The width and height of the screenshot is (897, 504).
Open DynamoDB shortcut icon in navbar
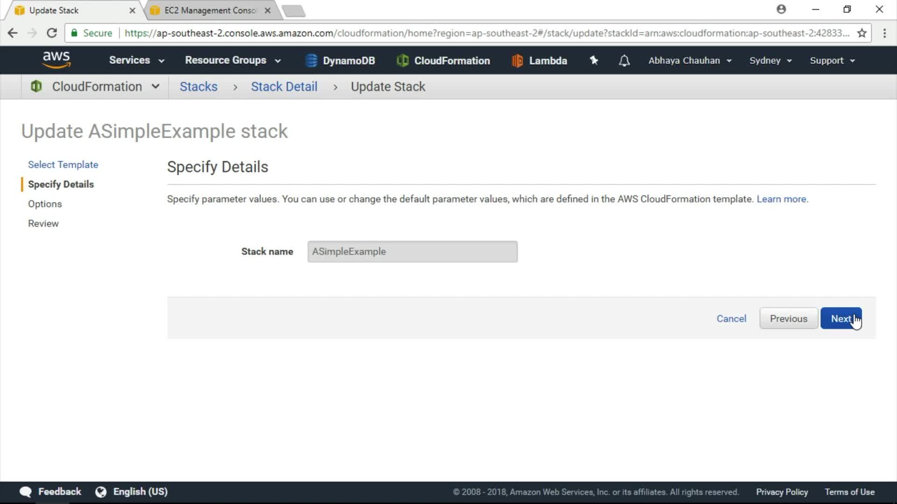coord(311,61)
